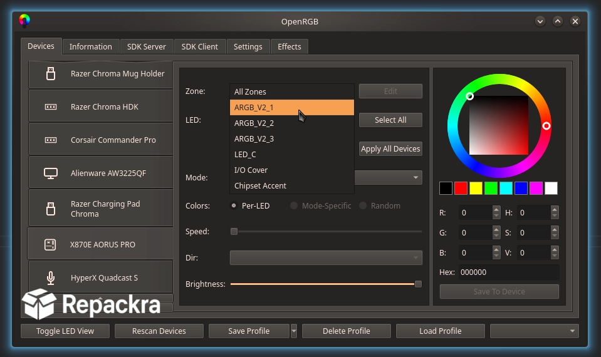
Task: Expand the Save Profile arrow menu
Action: [x=293, y=331]
